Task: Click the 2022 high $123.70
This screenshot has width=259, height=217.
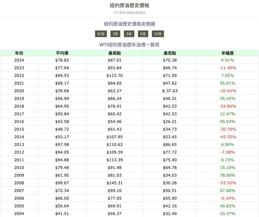Action: pos(115,76)
